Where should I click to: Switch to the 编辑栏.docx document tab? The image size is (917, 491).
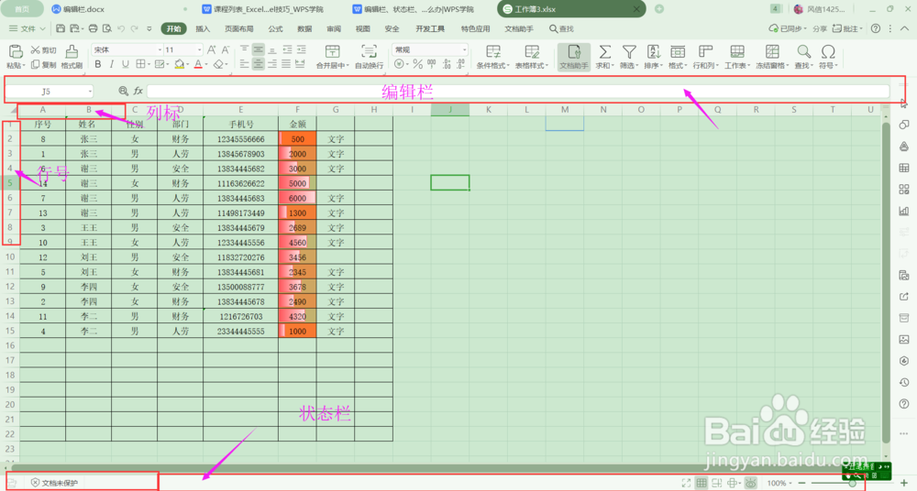click(118, 9)
